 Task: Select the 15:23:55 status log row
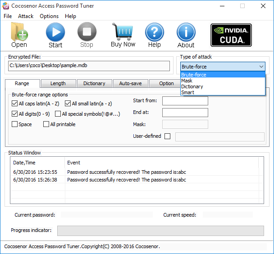(137, 172)
